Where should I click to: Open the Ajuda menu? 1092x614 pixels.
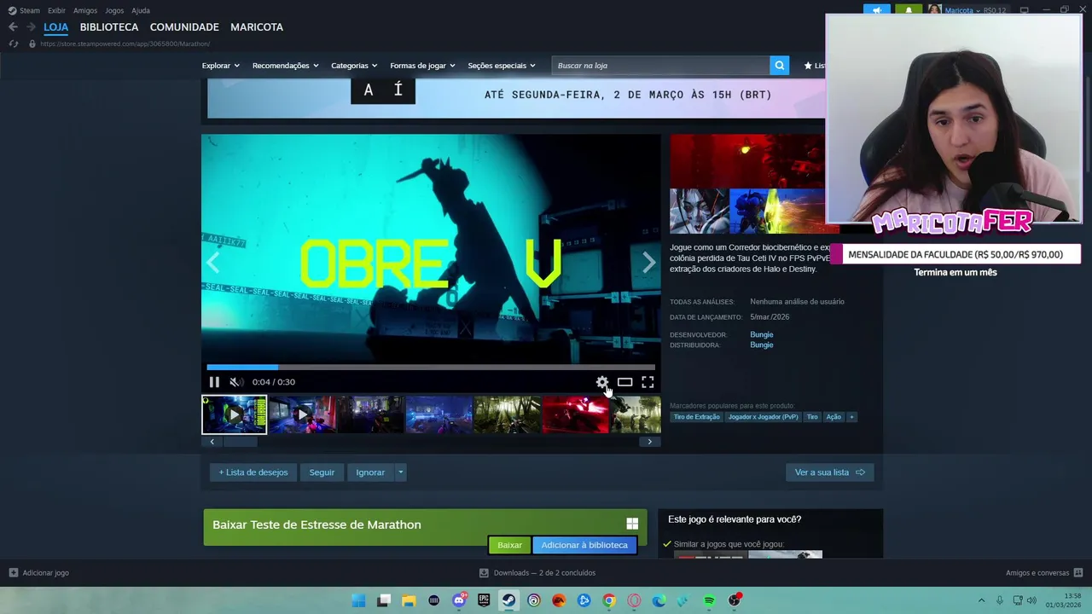click(141, 10)
